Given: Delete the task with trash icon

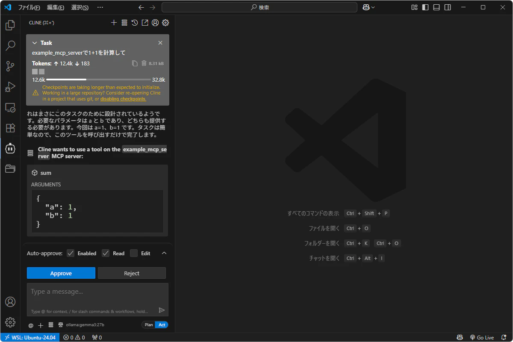Looking at the screenshot, I should click(144, 63).
